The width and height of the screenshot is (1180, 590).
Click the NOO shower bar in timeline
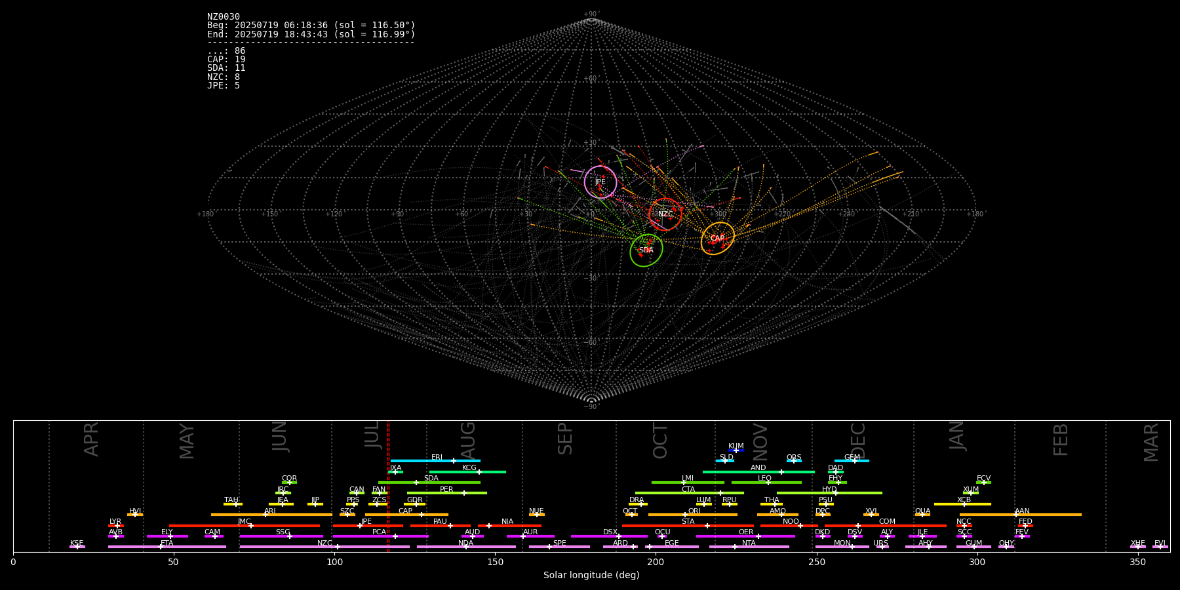[x=789, y=526]
